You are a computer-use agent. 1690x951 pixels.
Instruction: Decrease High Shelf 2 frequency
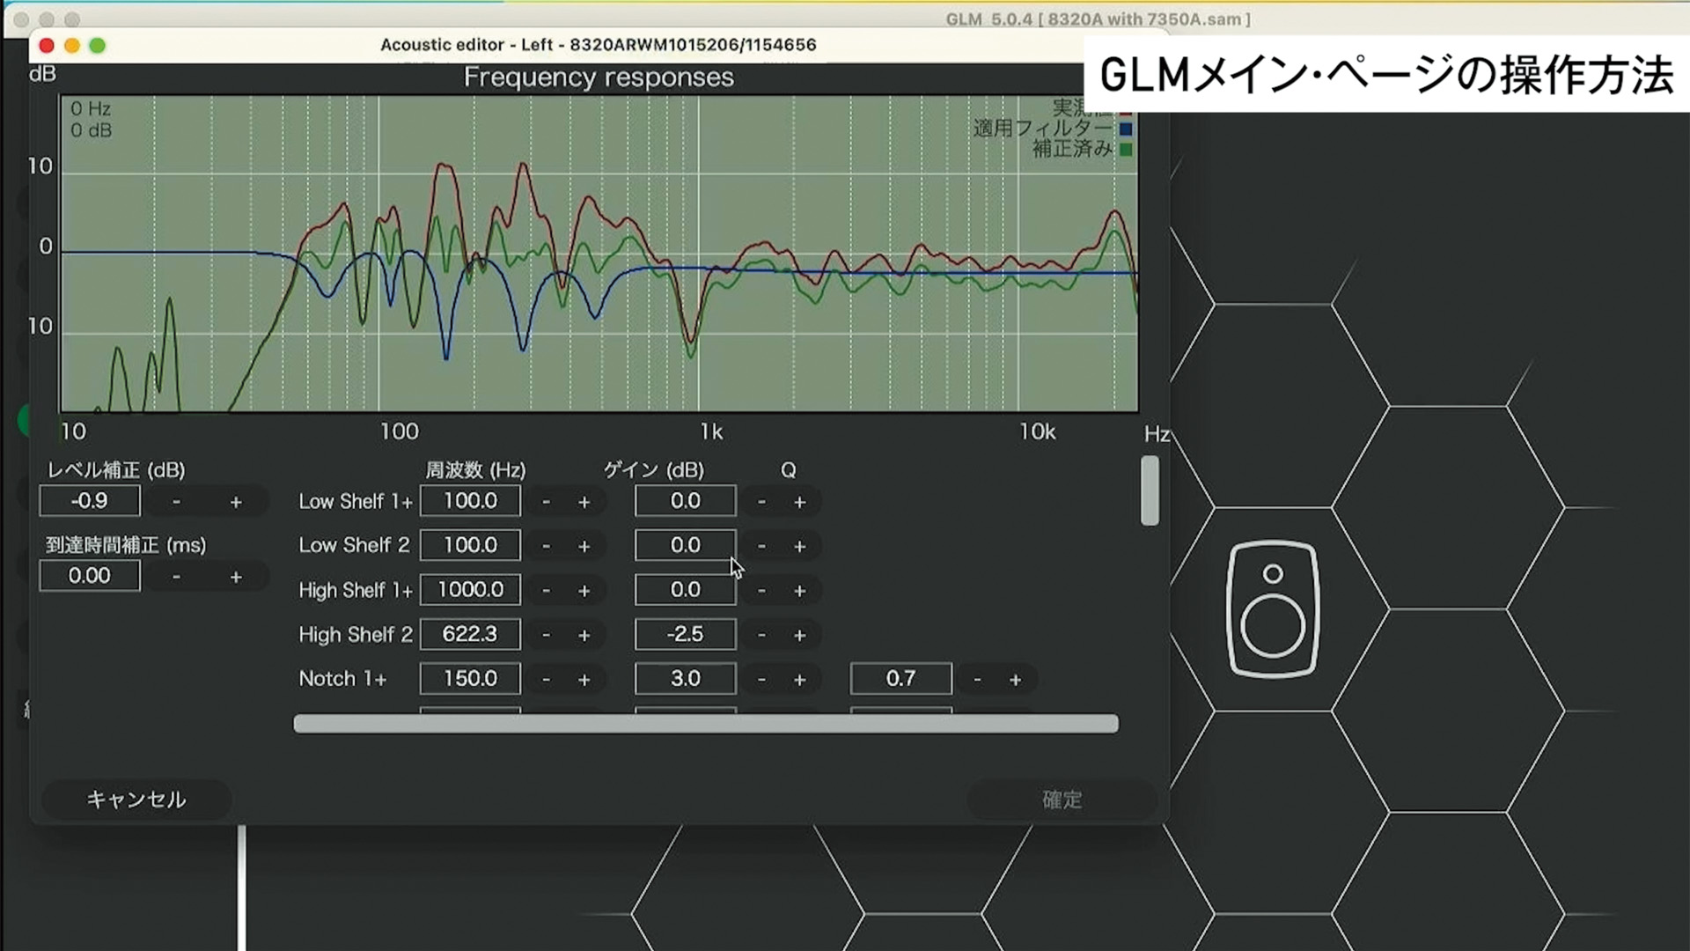pyautogui.click(x=546, y=635)
